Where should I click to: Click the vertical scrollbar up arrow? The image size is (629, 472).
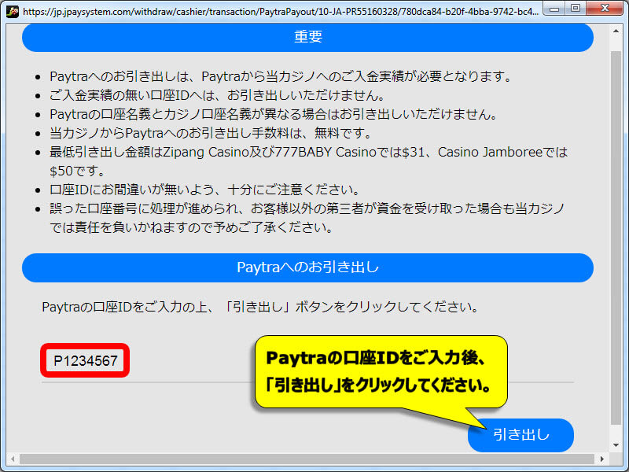pyautogui.click(x=616, y=31)
